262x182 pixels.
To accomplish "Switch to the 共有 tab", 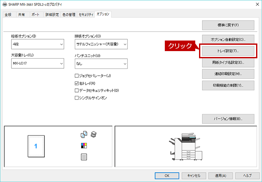I will point(22,15).
